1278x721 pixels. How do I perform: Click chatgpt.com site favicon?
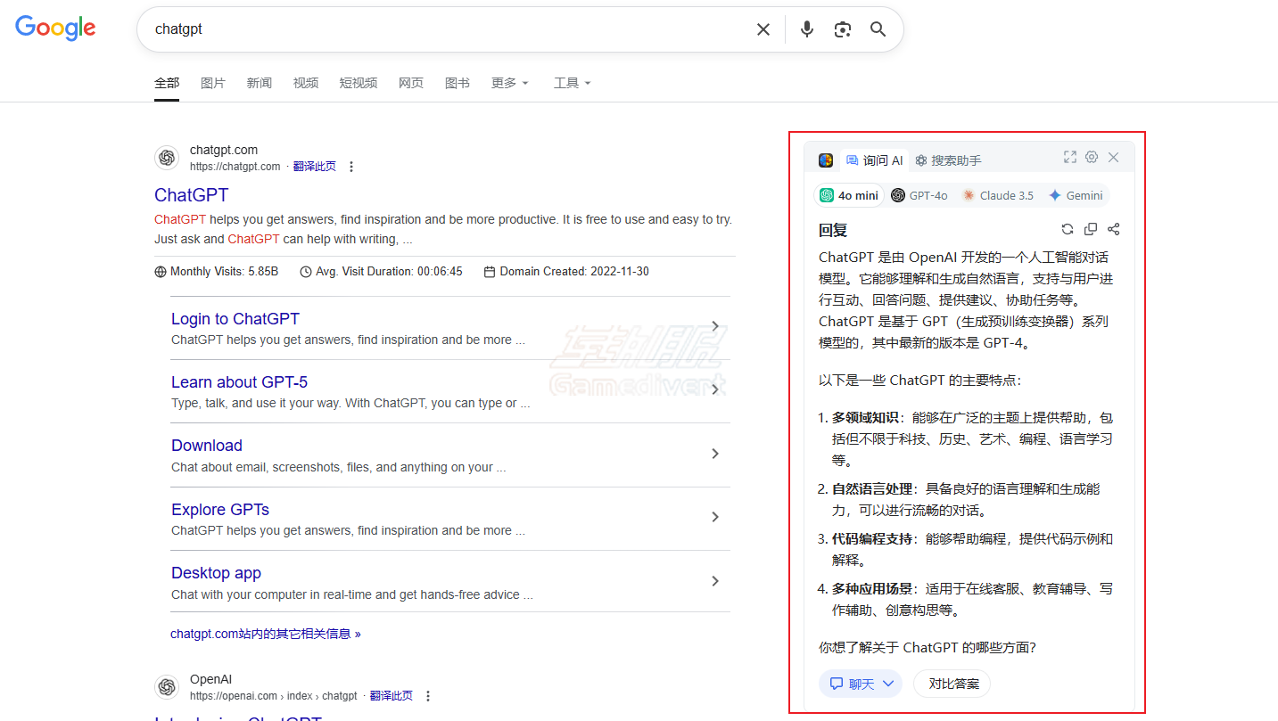tap(167, 158)
